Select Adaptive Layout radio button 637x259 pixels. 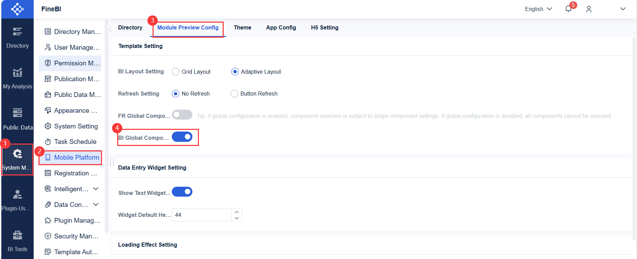point(235,72)
